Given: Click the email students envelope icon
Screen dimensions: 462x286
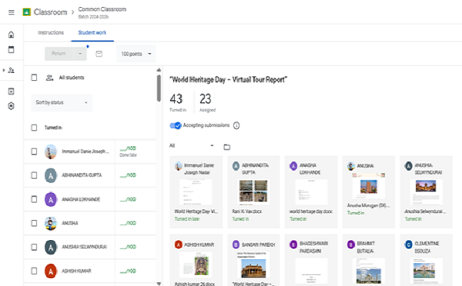Looking at the screenshot, I should [x=99, y=54].
